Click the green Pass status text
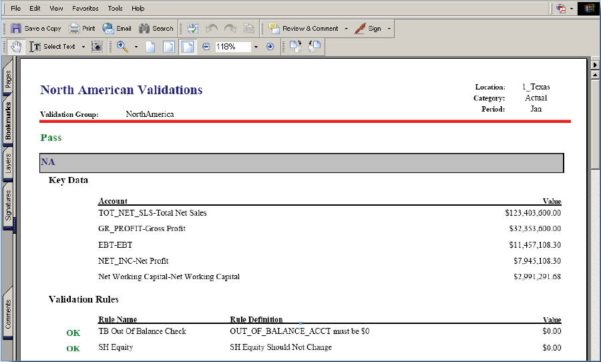Viewport: 601px width, 362px height. point(51,138)
